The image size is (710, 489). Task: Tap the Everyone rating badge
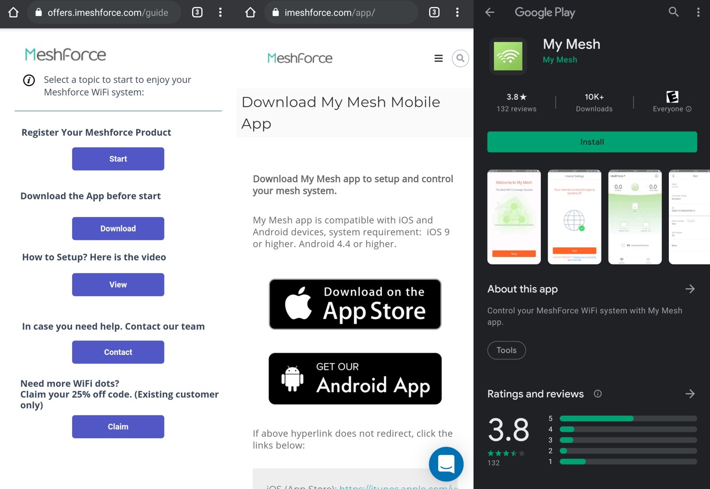[x=672, y=97]
